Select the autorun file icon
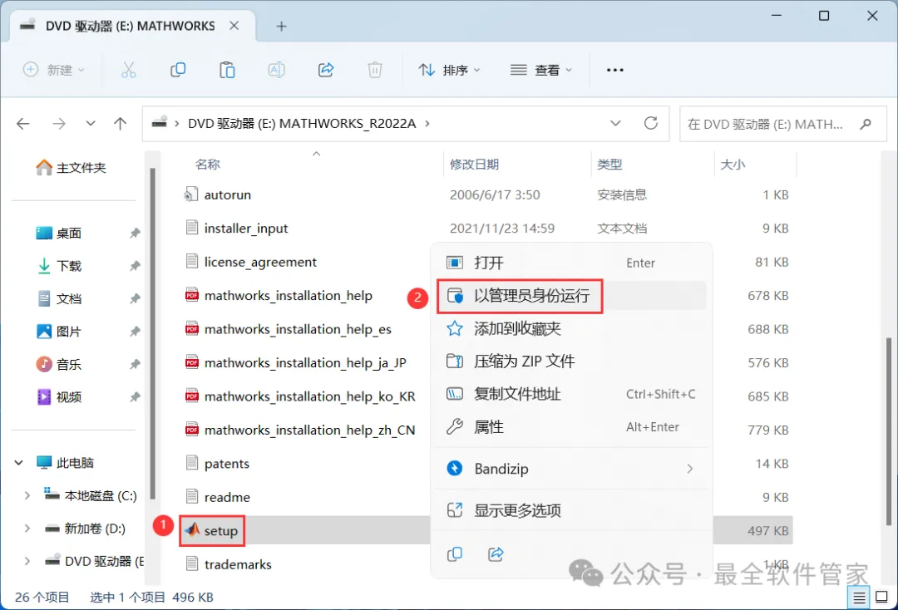Viewport: 898px width, 610px height. point(191,194)
